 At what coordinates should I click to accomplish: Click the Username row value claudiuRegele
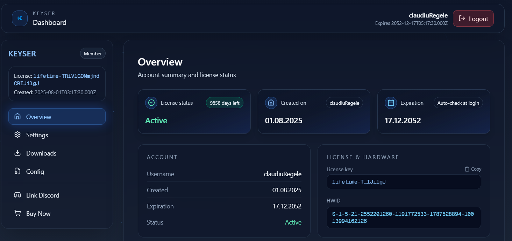(x=283, y=174)
